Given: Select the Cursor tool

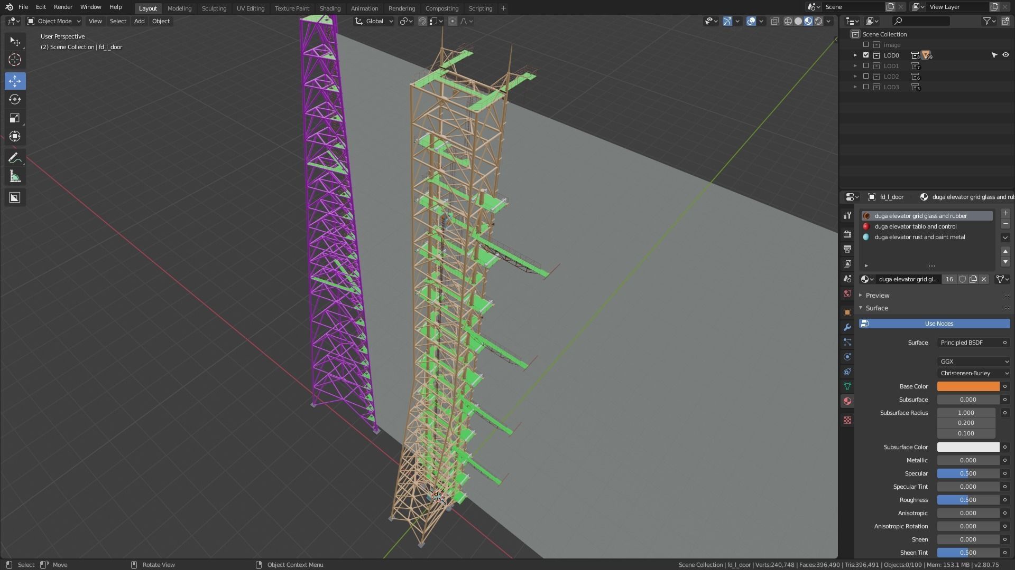Looking at the screenshot, I should point(15,60).
